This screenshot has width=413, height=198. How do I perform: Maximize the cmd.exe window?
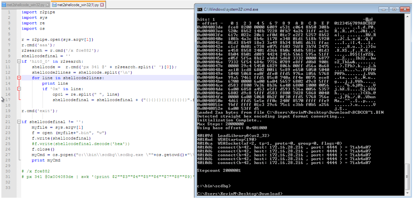(394, 9)
